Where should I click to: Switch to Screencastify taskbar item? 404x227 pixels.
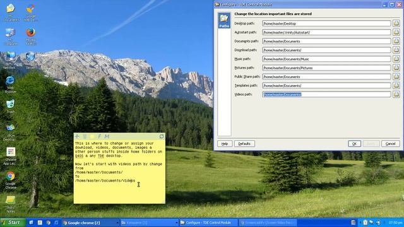coord(268,223)
